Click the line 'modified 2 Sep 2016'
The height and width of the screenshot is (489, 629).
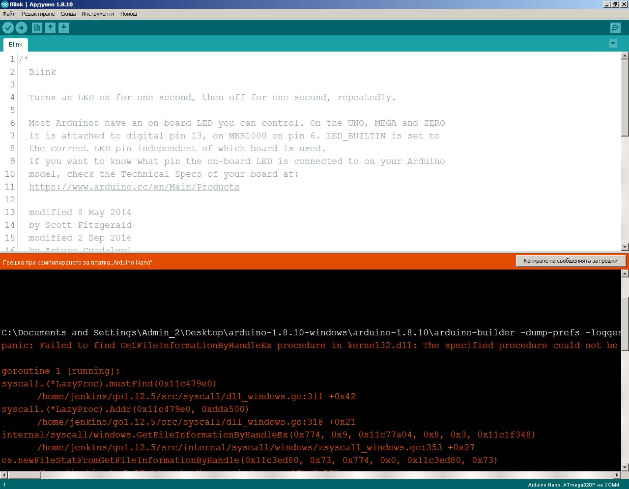coord(80,238)
